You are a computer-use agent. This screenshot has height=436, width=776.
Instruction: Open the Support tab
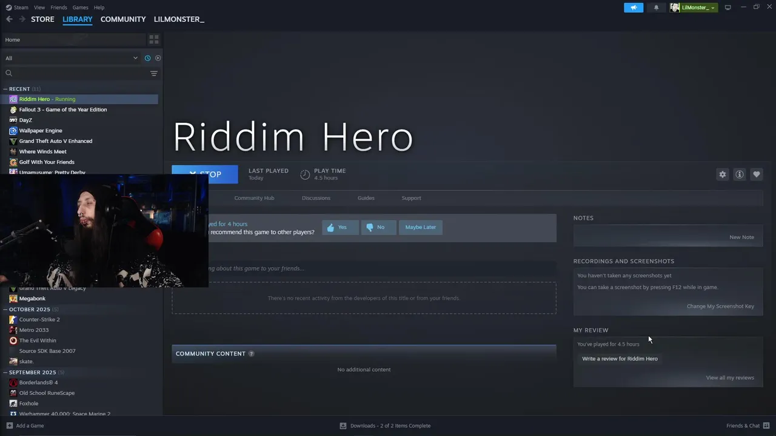tap(411, 198)
